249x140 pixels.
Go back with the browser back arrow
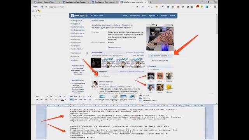[x=42, y=7]
